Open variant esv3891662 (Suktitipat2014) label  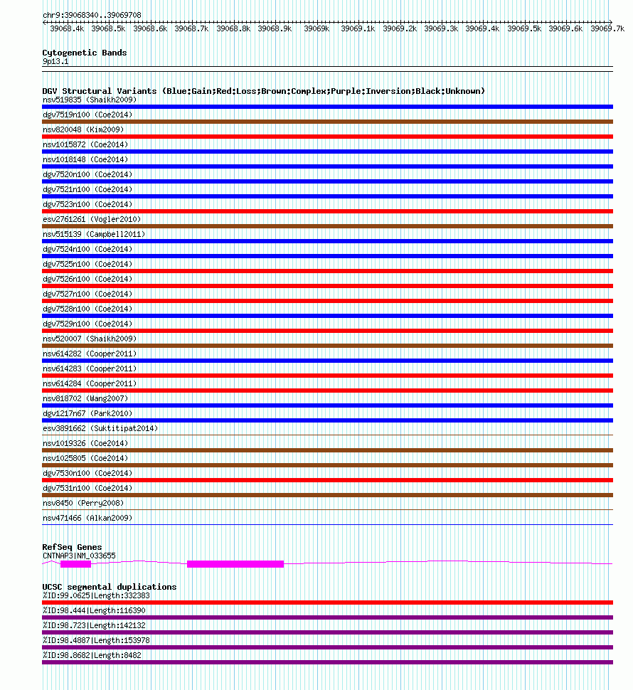[x=100, y=429]
